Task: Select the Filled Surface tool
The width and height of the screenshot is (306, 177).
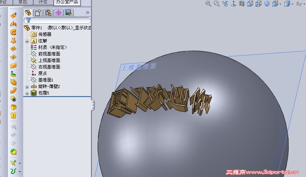Action: click(x=13, y=57)
